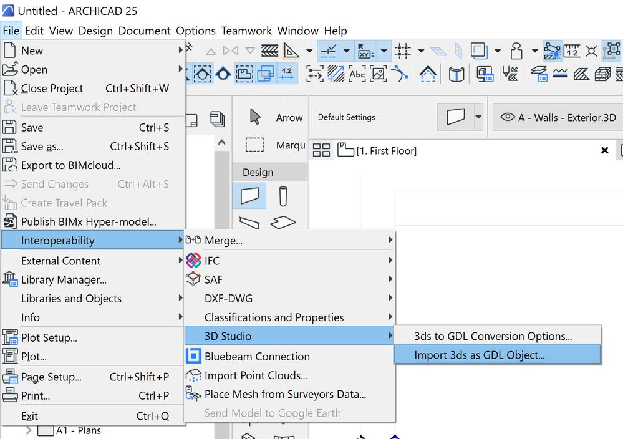Click the A - Walls - Exterior.3D layer button
623x439 pixels.
558,117
